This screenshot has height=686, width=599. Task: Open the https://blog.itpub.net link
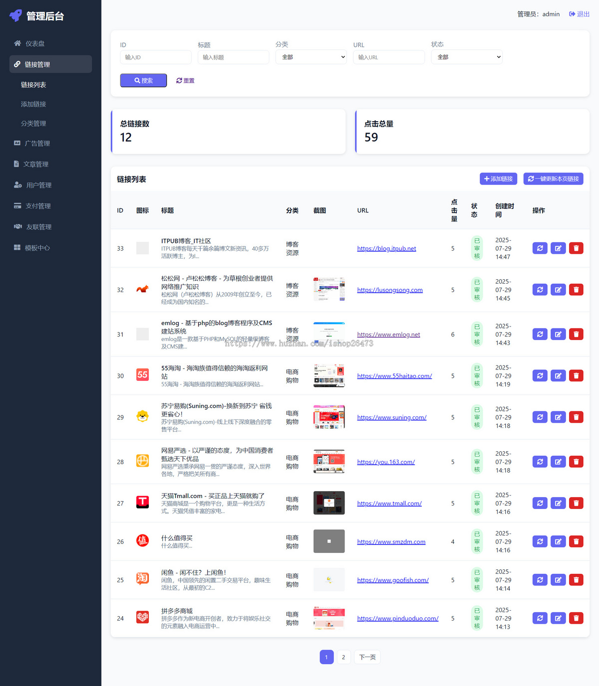[386, 248]
